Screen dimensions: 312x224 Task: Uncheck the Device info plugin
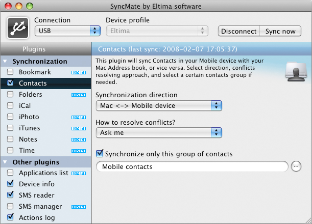click(10, 184)
